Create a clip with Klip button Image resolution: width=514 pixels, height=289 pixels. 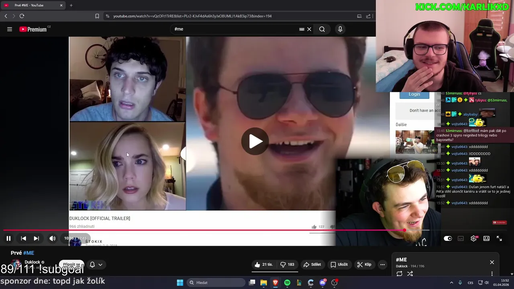click(364, 265)
